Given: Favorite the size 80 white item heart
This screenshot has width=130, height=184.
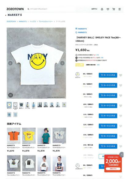Looking at the screenshot, I should click(x=120, y=75).
